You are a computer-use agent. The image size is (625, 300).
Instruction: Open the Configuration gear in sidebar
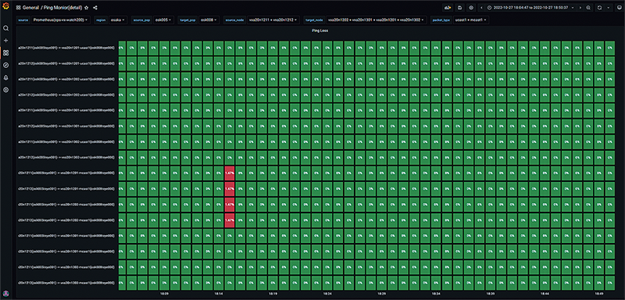[5, 90]
